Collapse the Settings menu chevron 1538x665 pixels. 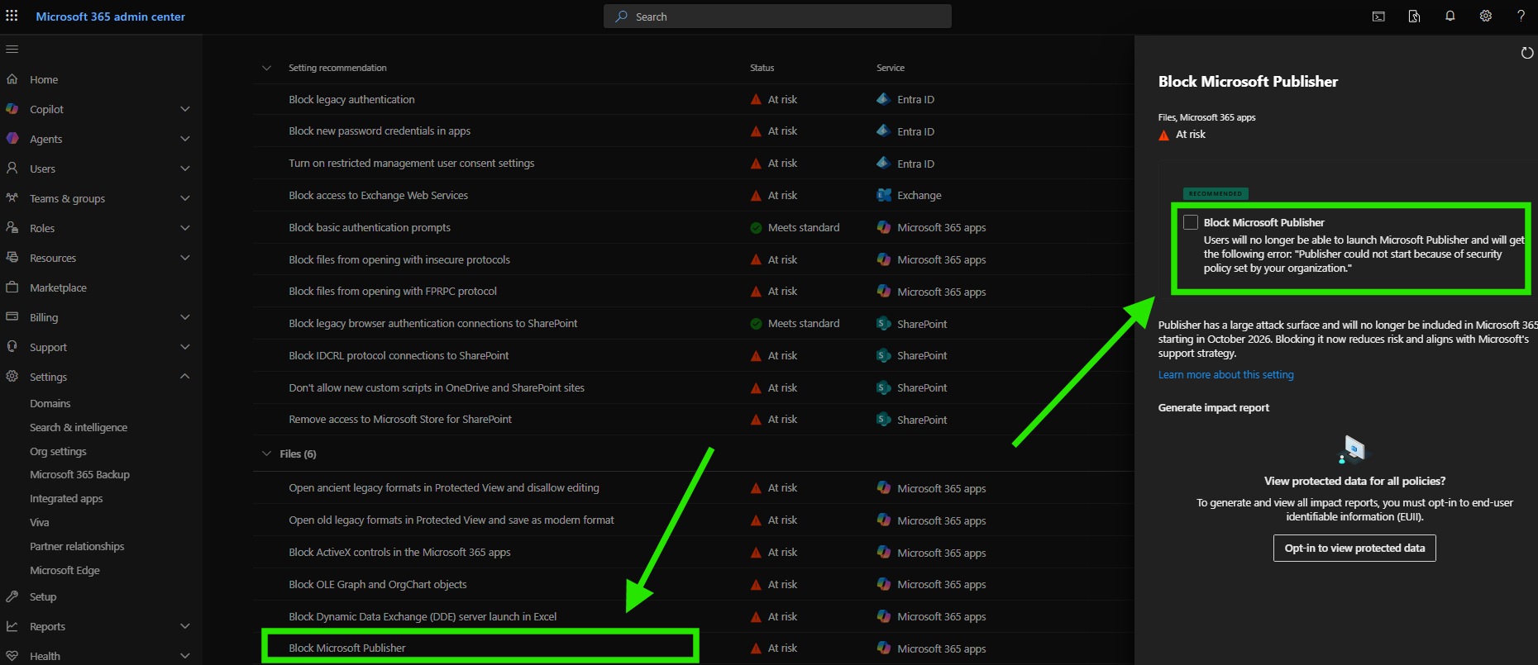tap(185, 377)
